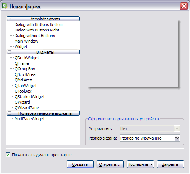The width and height of the screenshot is (190, 174).
Task: Open the Размер экрана dropdown
Action: (150, 138)
